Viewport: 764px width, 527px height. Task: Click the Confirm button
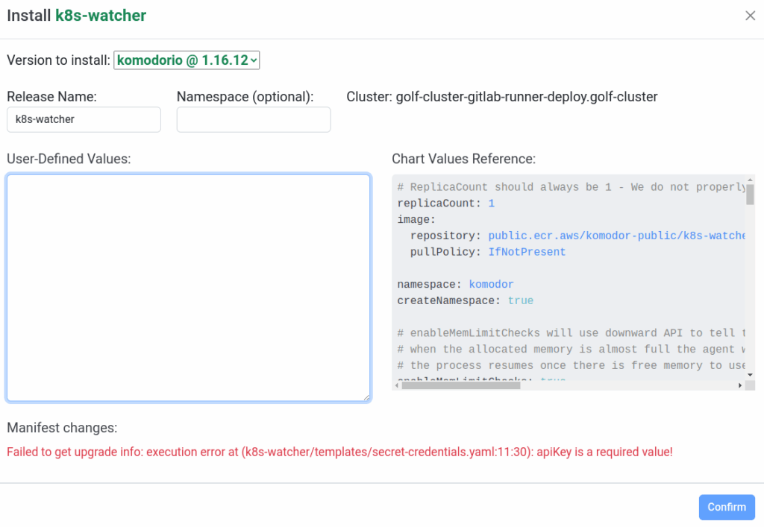pos(726,507)
